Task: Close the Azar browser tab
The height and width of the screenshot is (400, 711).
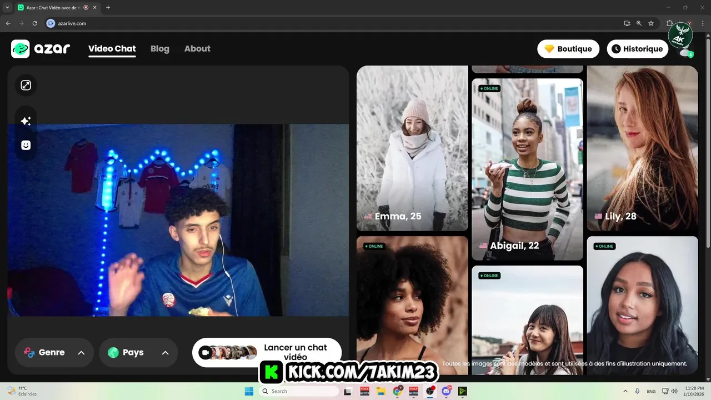Action: click(x=95, y=7)
